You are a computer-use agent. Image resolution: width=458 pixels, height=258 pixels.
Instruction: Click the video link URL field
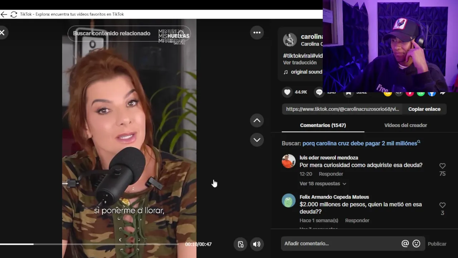click(x=342, y=109)
